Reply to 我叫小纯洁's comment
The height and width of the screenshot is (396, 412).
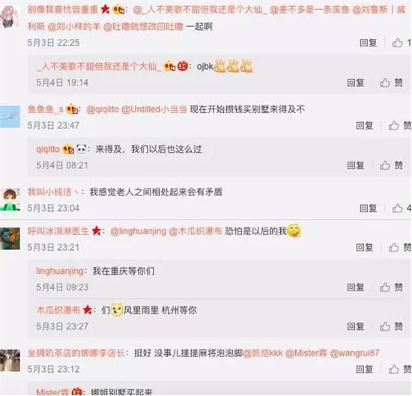(368, 208)
